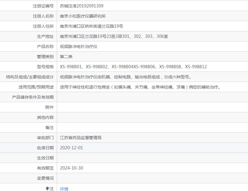
Task: Click management category value 第二类
Action: [66, 57]
